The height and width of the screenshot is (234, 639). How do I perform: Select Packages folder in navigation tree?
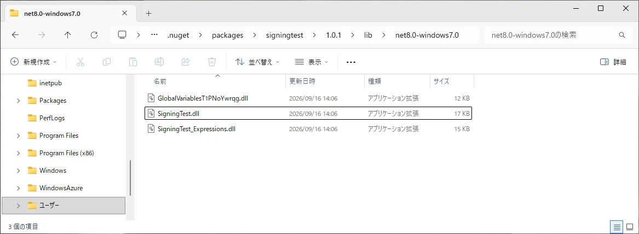tap(53, 101)
